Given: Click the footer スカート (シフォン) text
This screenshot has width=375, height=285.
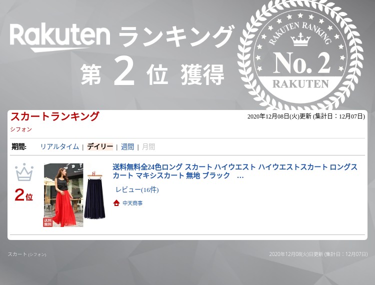Looking at the screenshot, I should 27,254.
